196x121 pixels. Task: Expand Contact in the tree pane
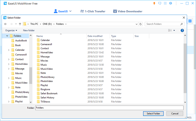click(8, 60)
